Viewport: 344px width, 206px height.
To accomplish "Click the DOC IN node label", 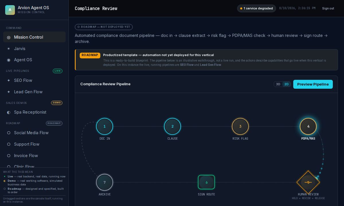I will pos(105,138).
